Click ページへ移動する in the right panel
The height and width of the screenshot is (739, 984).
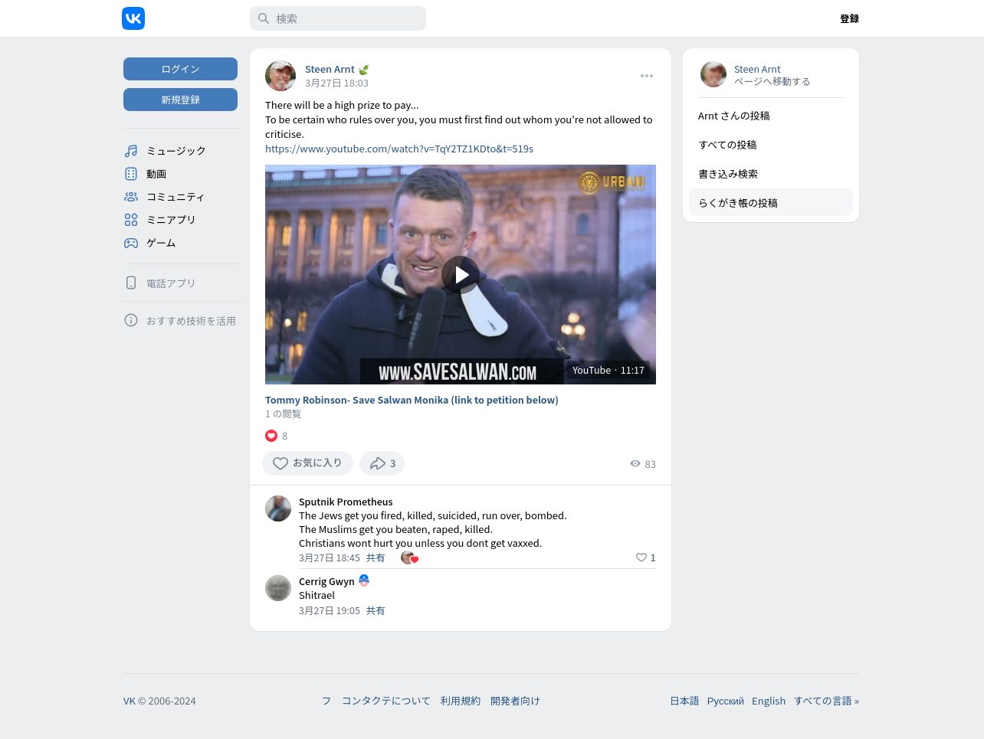click(772, 81)
